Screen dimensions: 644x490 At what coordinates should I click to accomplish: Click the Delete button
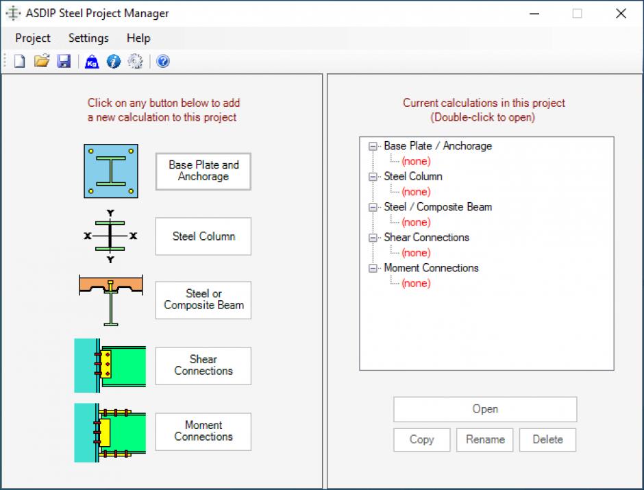pos(548,440)
